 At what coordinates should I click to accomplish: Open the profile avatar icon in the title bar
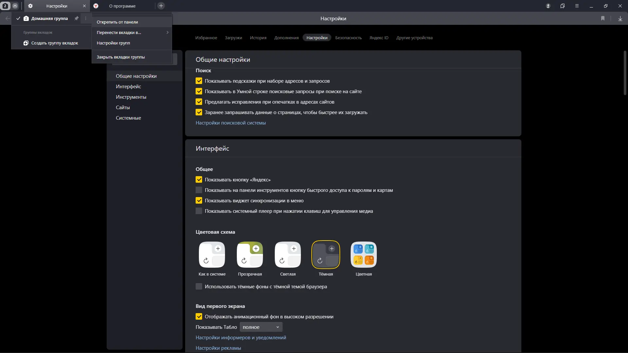click(x=548, y=6)
